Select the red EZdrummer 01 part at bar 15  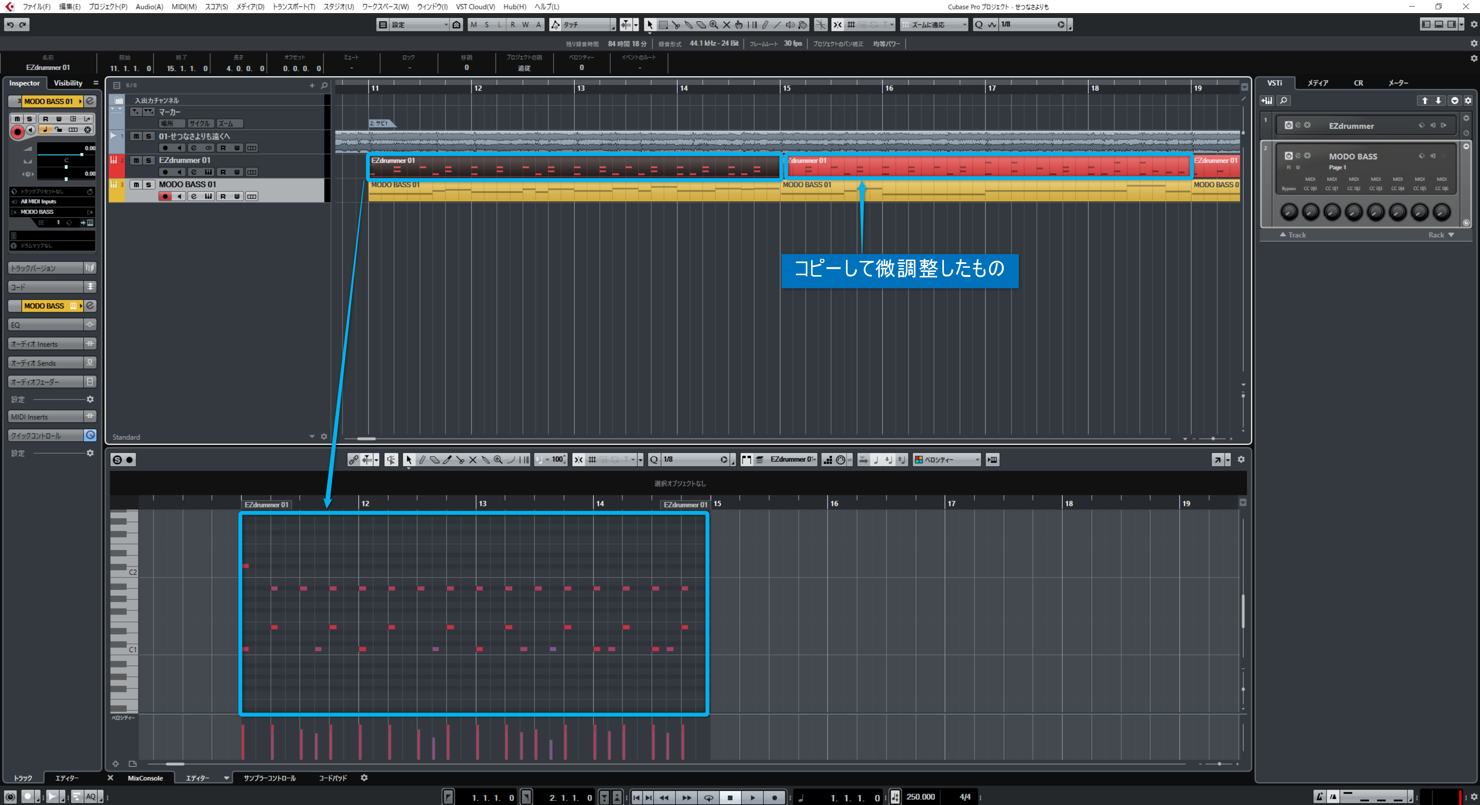(x=987, y=166)
